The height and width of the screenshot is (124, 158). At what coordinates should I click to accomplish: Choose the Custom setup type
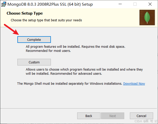pyautogui.click(x=34, y=62)
